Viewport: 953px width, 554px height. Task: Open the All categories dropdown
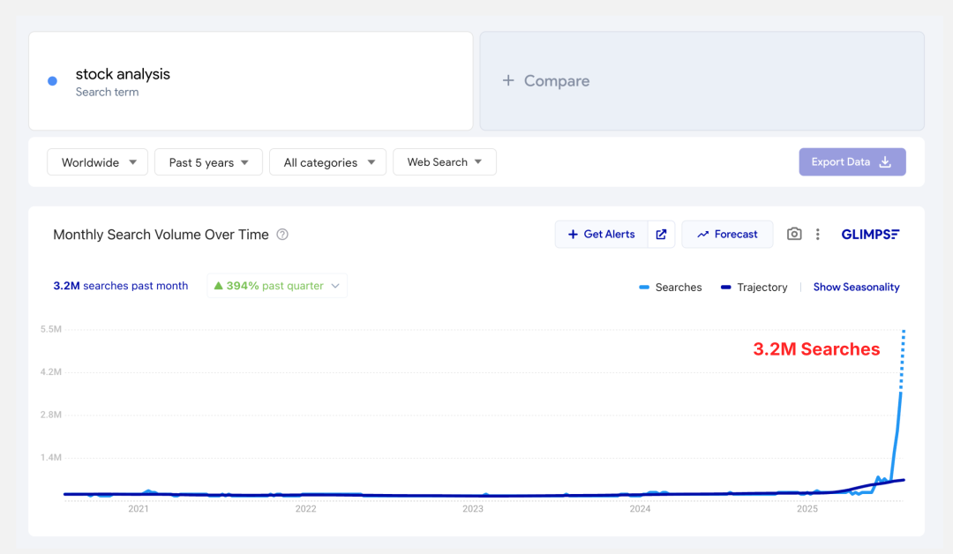(327, 162)
